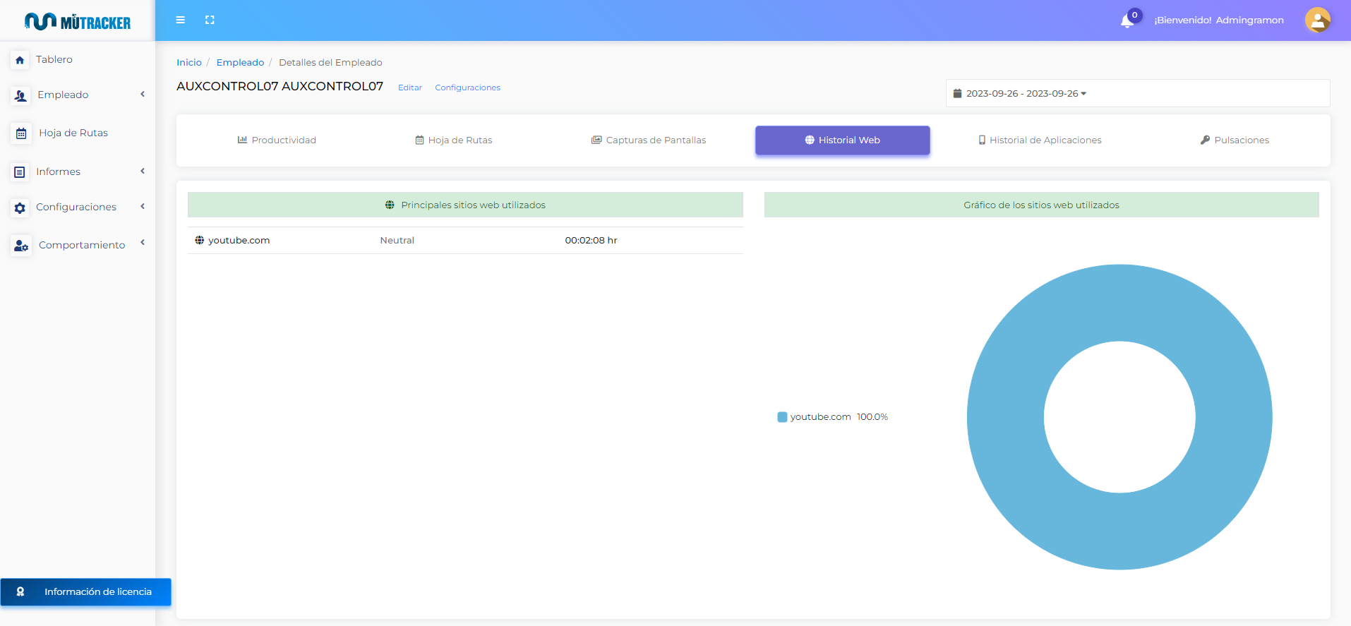
Task: Click the globe icon beside youtube.com
Action: 199,241
